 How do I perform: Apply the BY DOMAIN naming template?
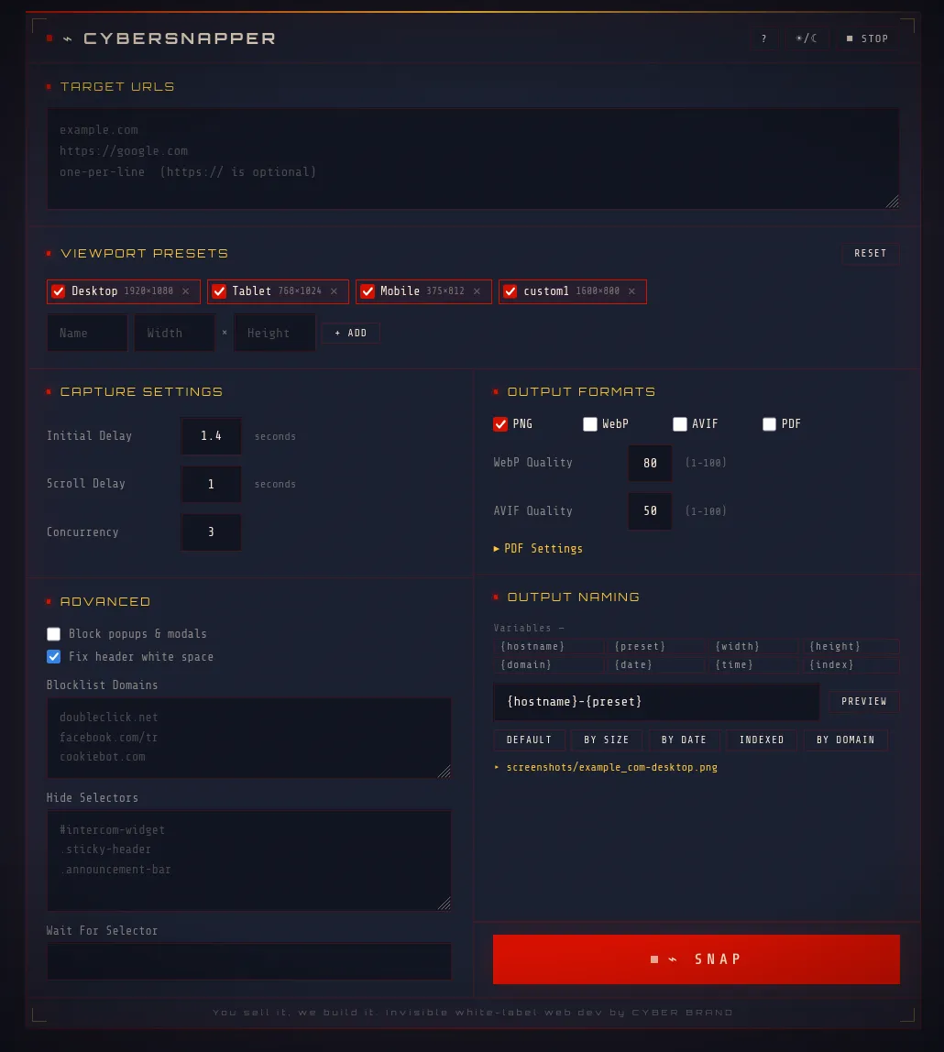coord(845,740)
